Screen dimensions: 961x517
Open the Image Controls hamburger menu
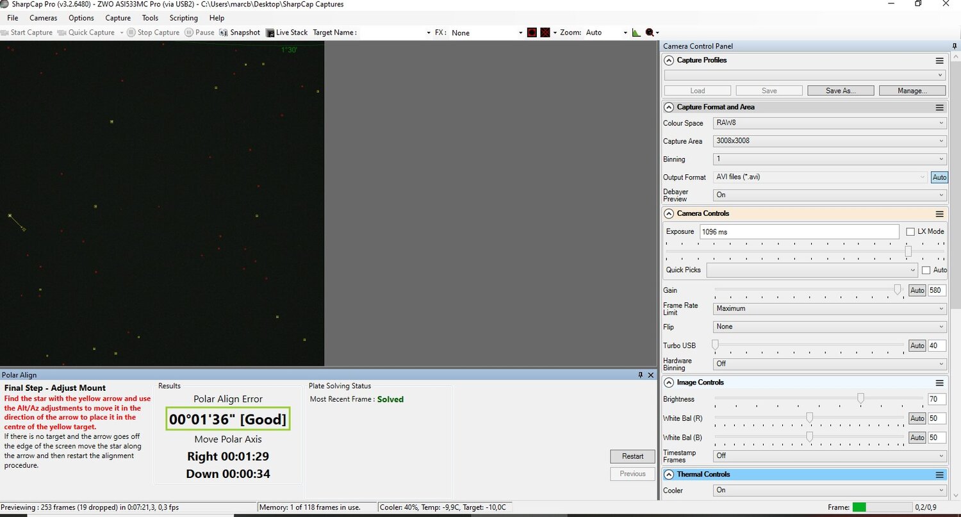coord(939,383)
